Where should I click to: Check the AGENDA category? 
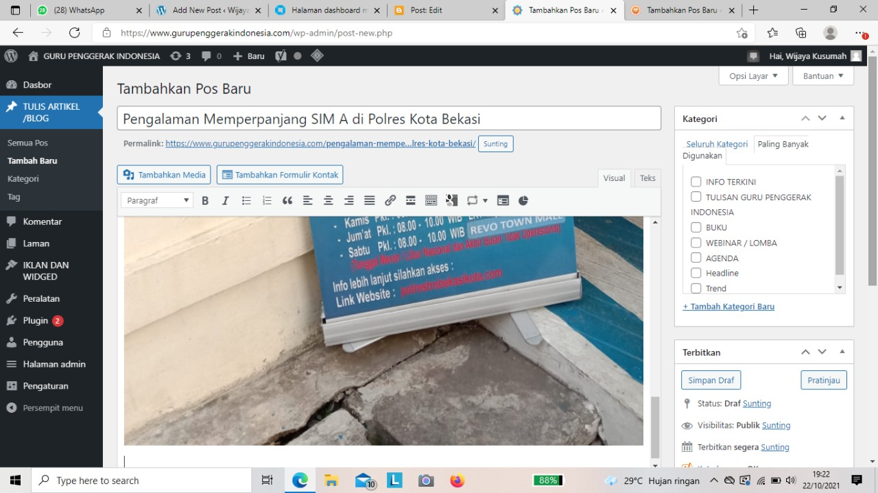(696, 258)
